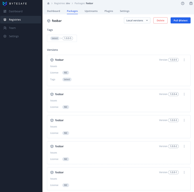Click Issues label on version 1.0.0-5 card
Viewport: 194px width, 192px height.
[54, 66]
